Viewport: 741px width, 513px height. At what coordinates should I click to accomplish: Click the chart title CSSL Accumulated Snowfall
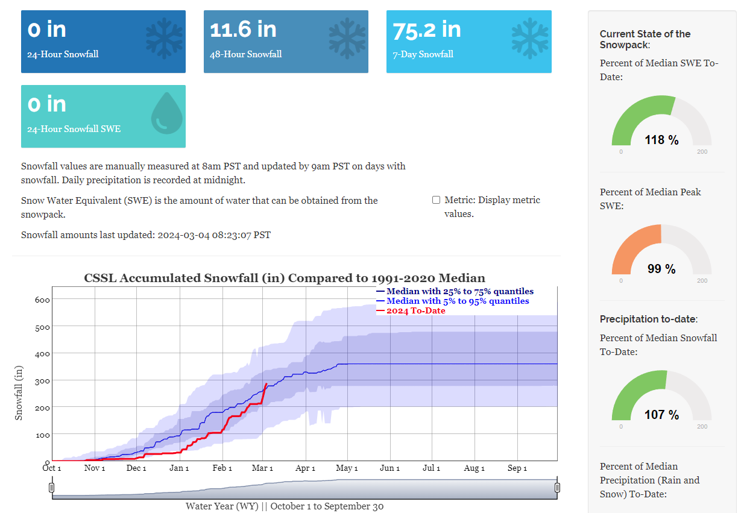pos(284,278)
